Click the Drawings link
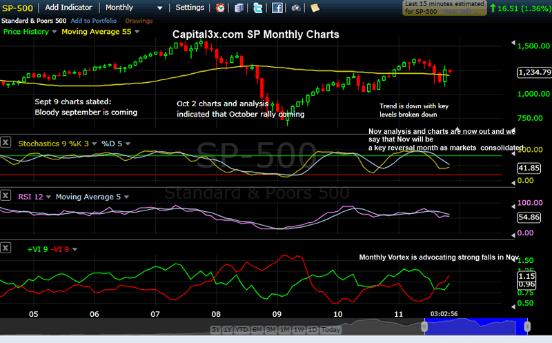Viewport: 552px width, 343px height. 139,21
